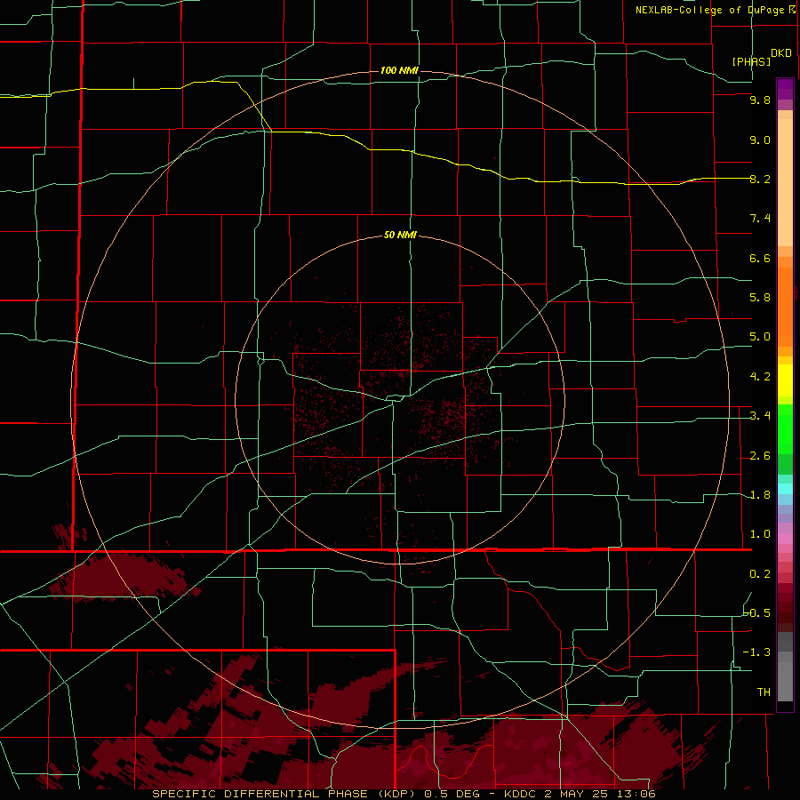Screen dimensions: 800x800
Task: Click the [PHAS] units label
Action: [x=751, y=62]
